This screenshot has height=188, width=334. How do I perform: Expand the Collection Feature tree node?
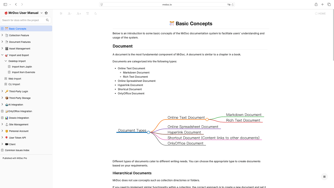2,35
